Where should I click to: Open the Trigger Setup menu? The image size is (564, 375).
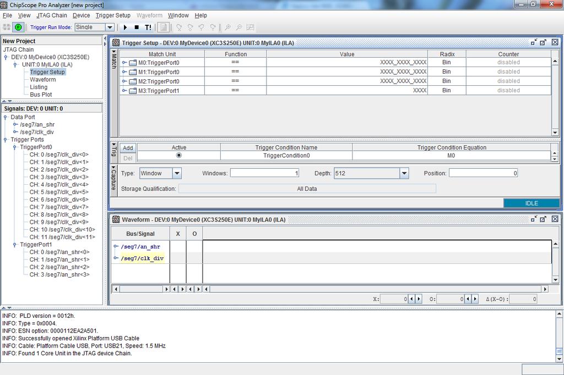pyautogui.click(x=113, y=15)
